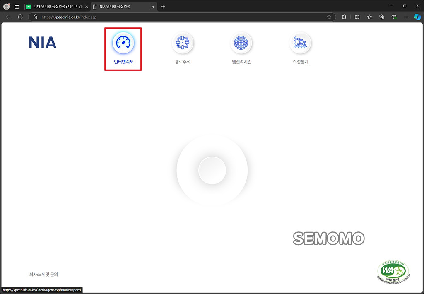Open the 측정통계 statistics chart icon
This screenshot has height=294, width=424.
[x=300, y=43]
